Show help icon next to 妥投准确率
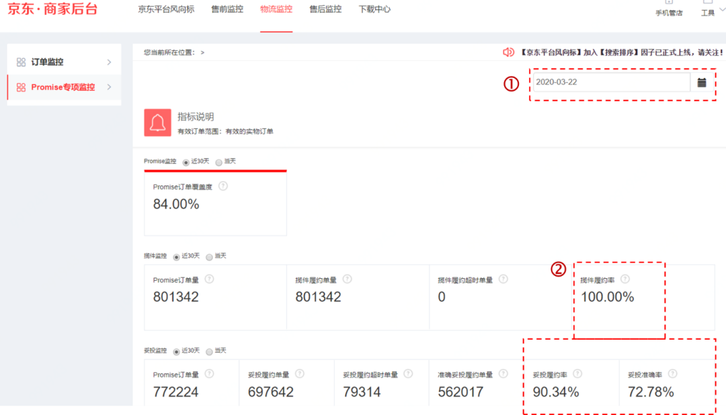 coord(673,374)
